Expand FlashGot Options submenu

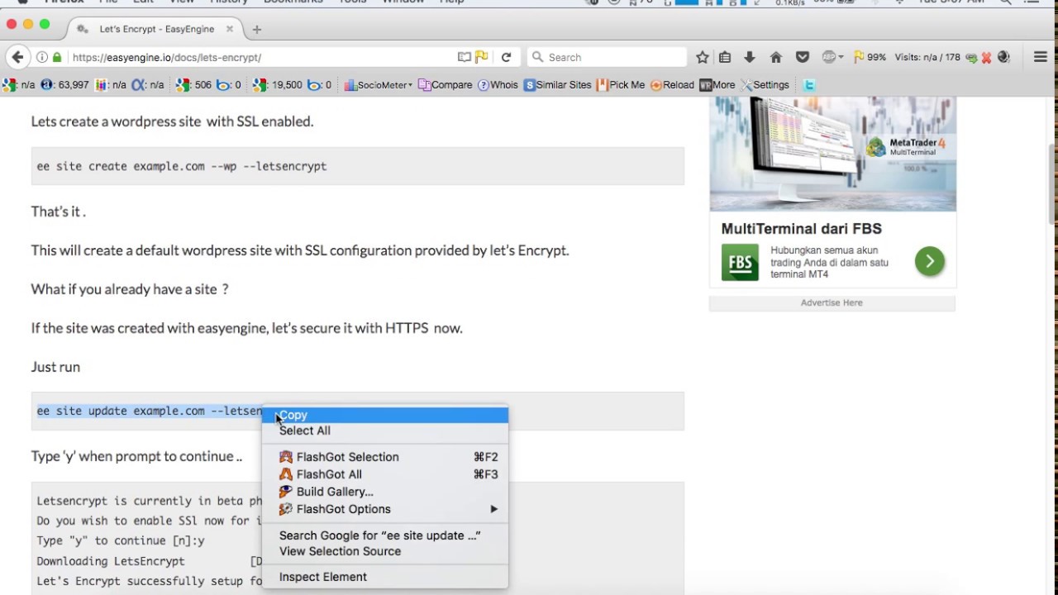pyautogui.click(x=385, y=509)
